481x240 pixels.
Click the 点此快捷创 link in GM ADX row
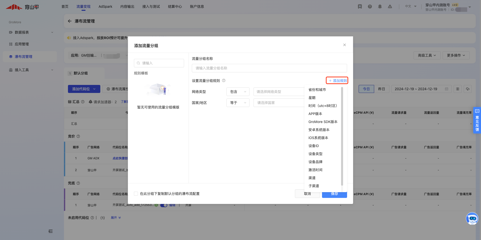(120, 158)
